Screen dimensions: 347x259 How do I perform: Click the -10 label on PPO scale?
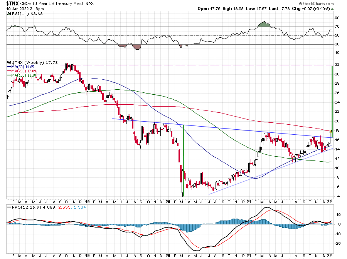pos(338,234)
